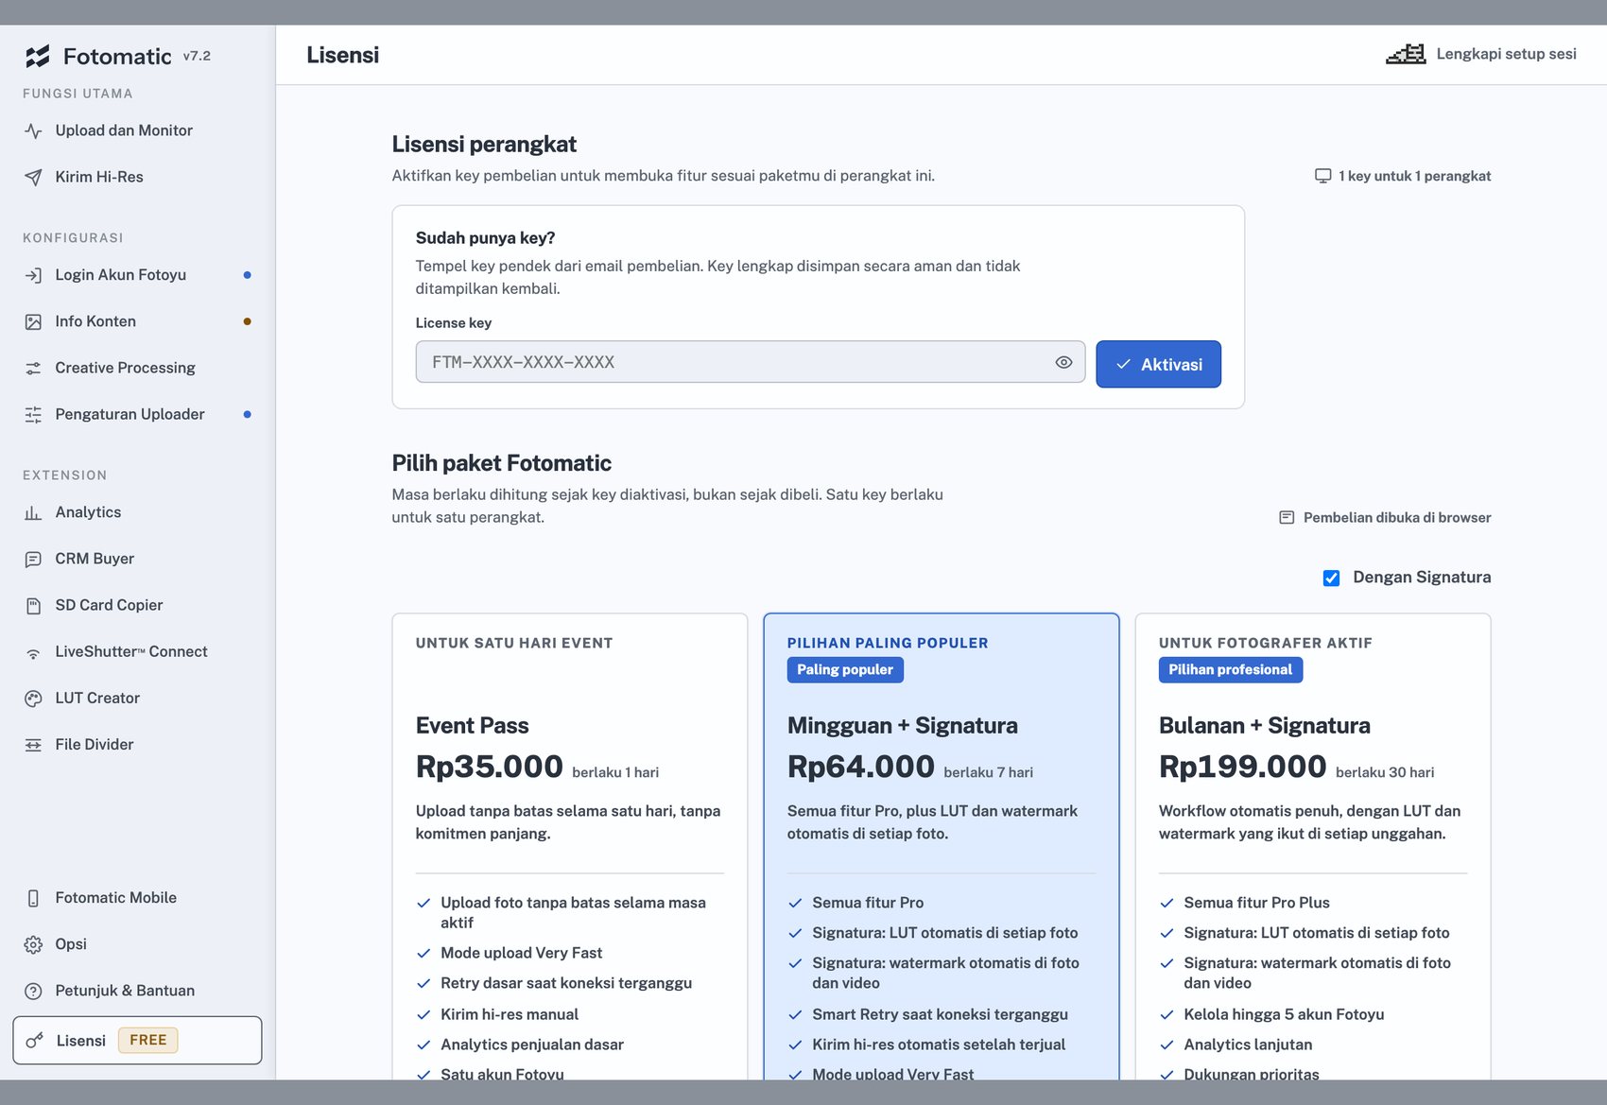Click the bar chart icon for Analytics
The image size is (1607, 1105).
(x=33, y=513)
